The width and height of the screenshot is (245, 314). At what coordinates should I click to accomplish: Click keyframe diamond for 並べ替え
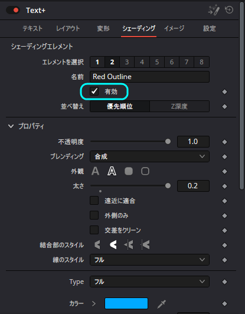[x=224, y=106]
